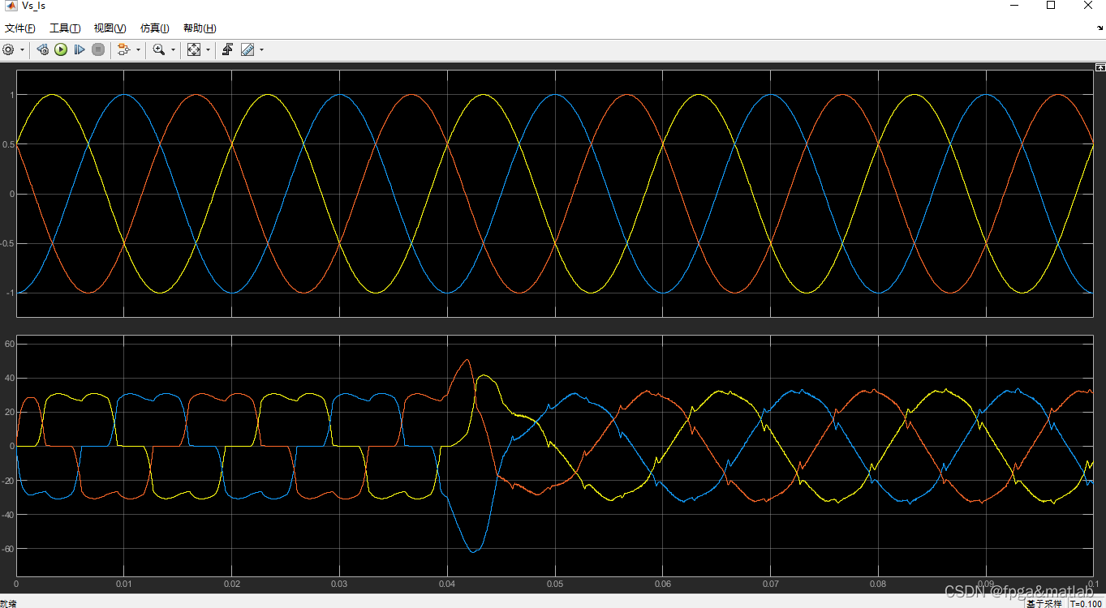Image resolution: width=1106 pixels, height=608 pixels.
Task: Run the simulation with green play button
Action: [61, 49]
